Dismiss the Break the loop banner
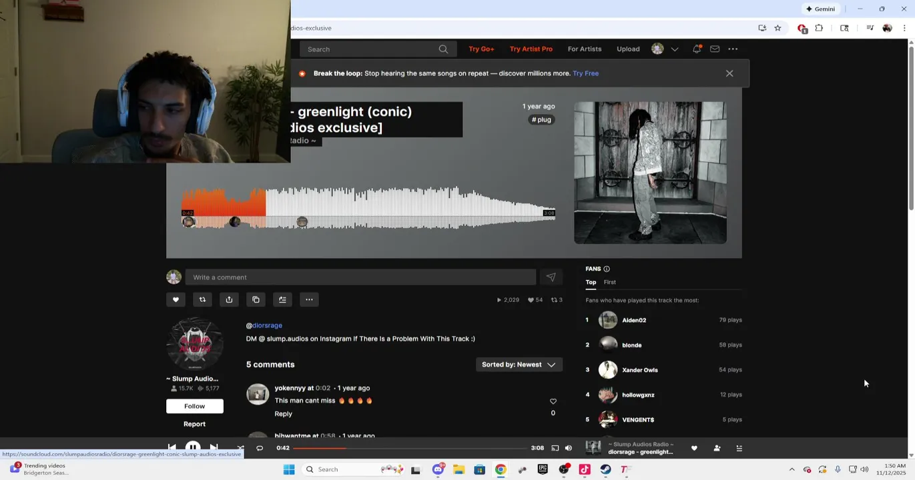Screen dimensions: 915x480 pyautogui.click(x=729, y=73)
